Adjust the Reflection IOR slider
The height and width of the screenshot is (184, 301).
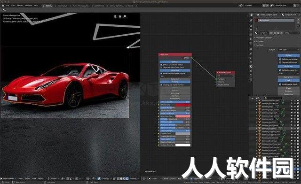click(175, 122)
